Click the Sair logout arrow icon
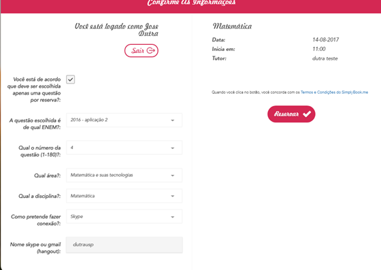This screenshot has height=270, width=381. pos(150,50)
